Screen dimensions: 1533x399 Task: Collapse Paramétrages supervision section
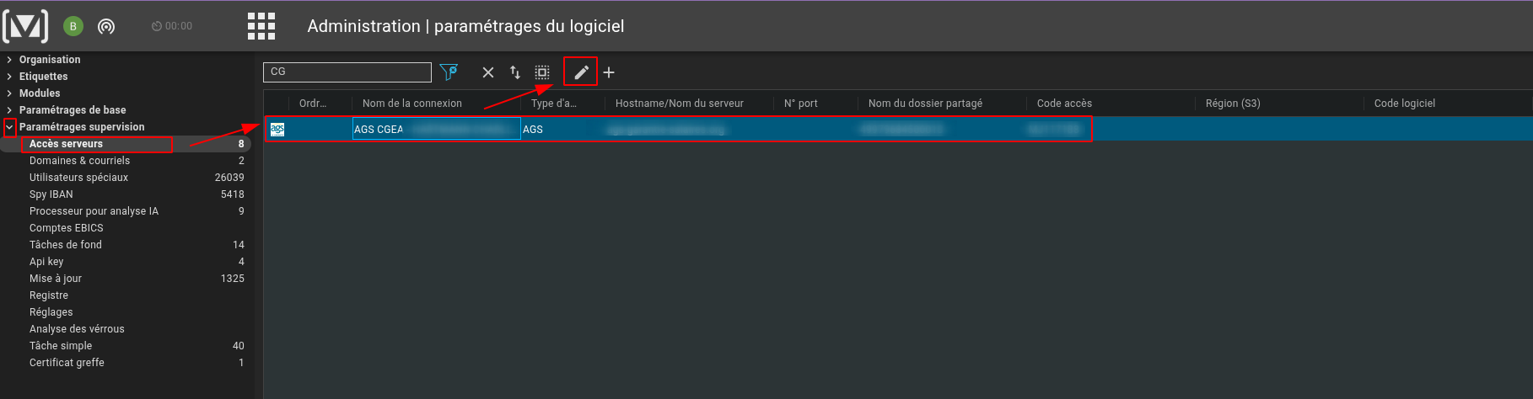click(x=9, y=127)
